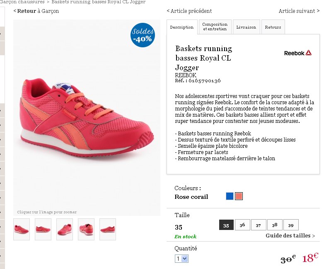Click the Reebok brand logo
324x269 pixels.
coord(297,53)
